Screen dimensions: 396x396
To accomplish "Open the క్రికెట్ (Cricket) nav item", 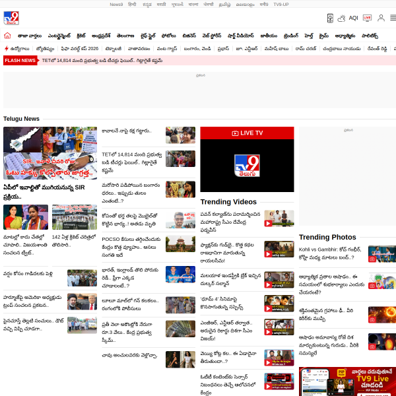I will click(81, 36).
